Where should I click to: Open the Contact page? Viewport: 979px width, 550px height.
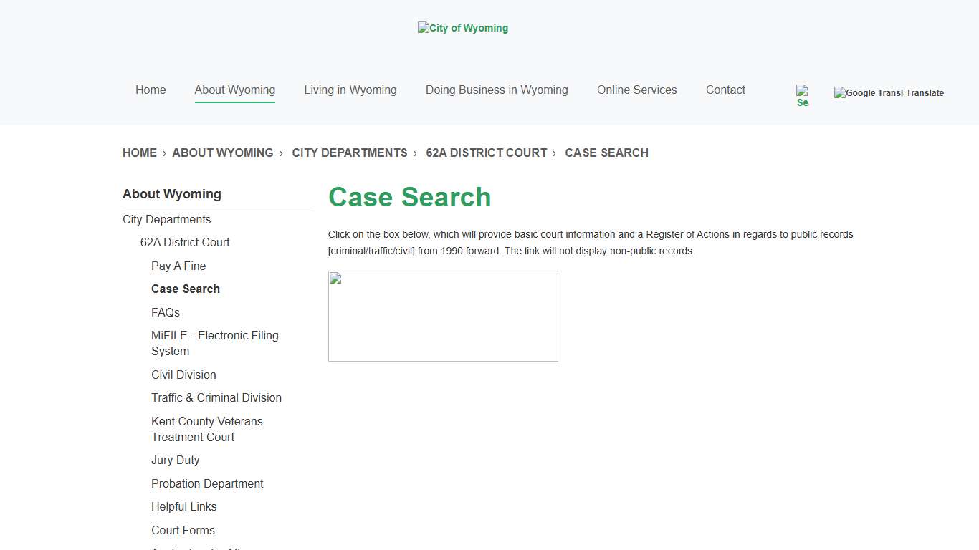point(725,90)
